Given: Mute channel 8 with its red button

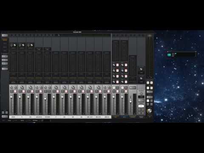Looking at the screenshot, I should [75, 91].
